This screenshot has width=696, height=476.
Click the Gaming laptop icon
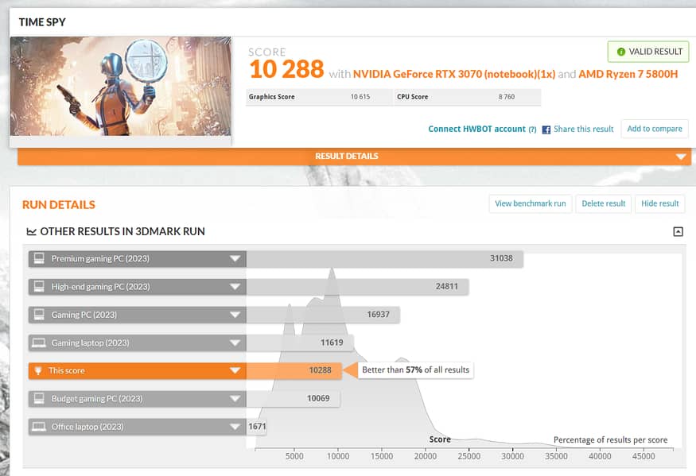pos(38,342)
